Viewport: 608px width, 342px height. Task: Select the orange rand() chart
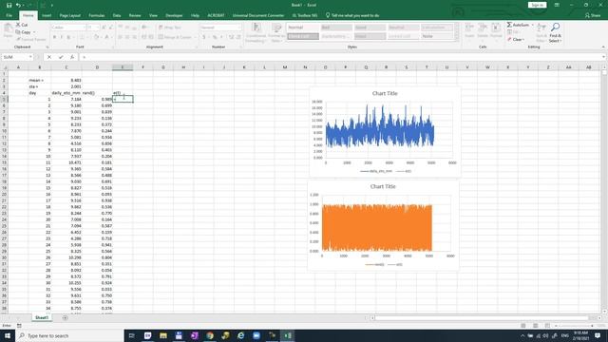[383, 225]
